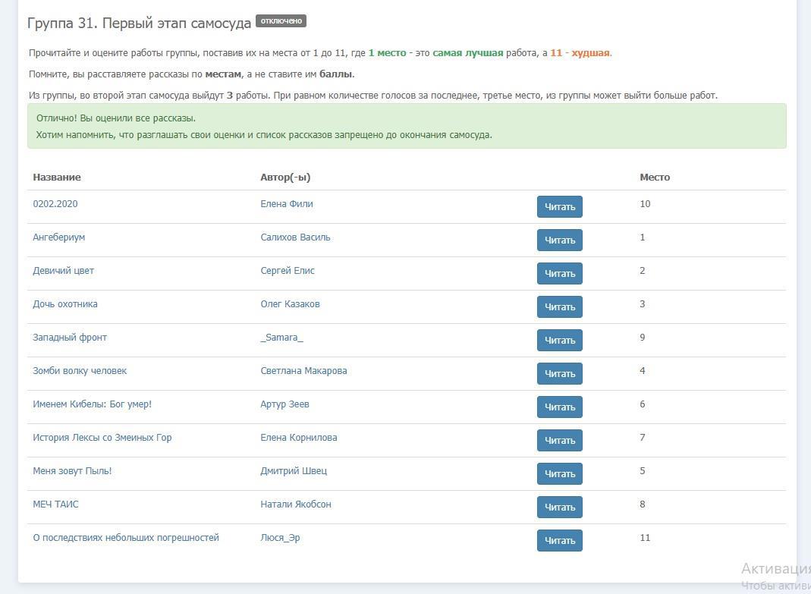This screenshot has height=594, width=811.
Task: Click Читать next to Сергей Елис
Action: click(x=560, y=273)
